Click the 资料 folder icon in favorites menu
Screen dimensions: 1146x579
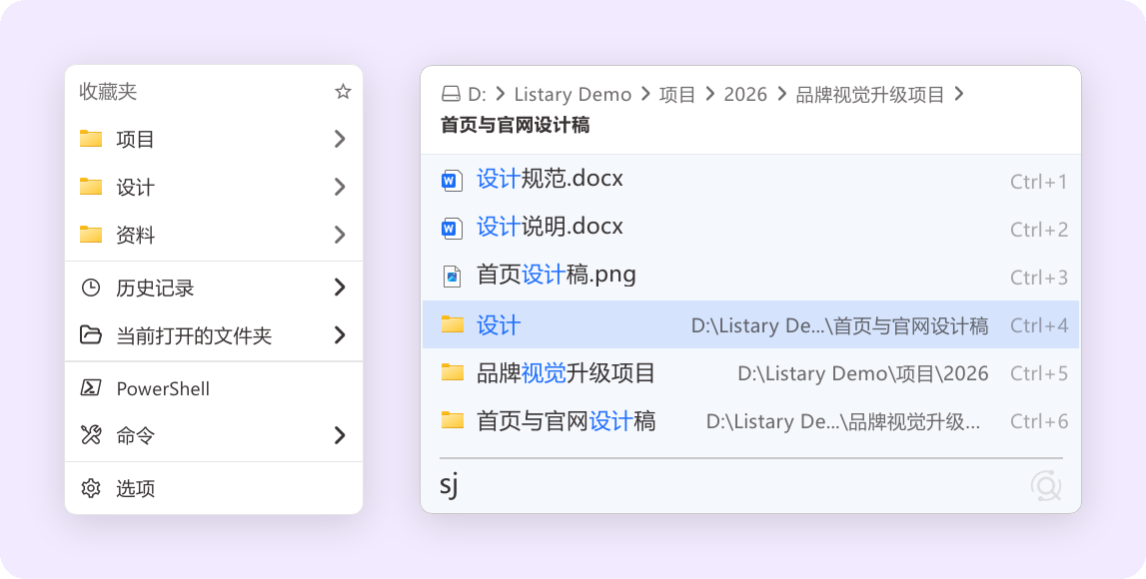click(91, 235)
